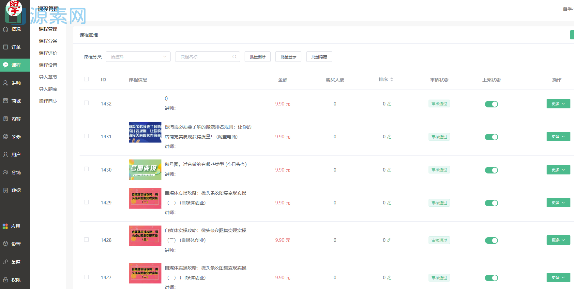Open the 设置 settings sidebar item
Viewport: 574px width, 289px height.
pos(15,244)
